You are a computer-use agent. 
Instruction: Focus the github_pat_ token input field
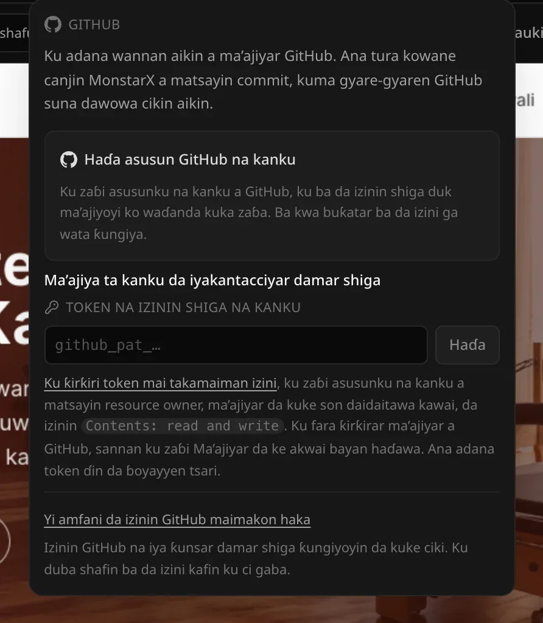[x=236, y=345]
